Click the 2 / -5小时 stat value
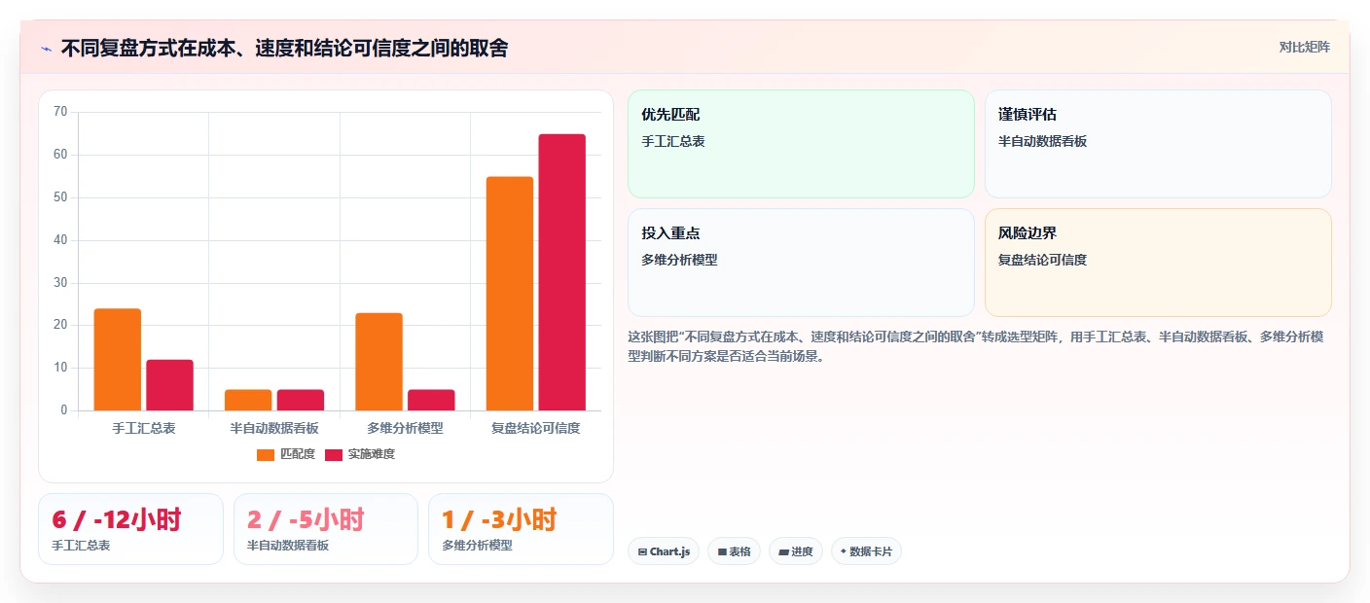 click(306, 519)
